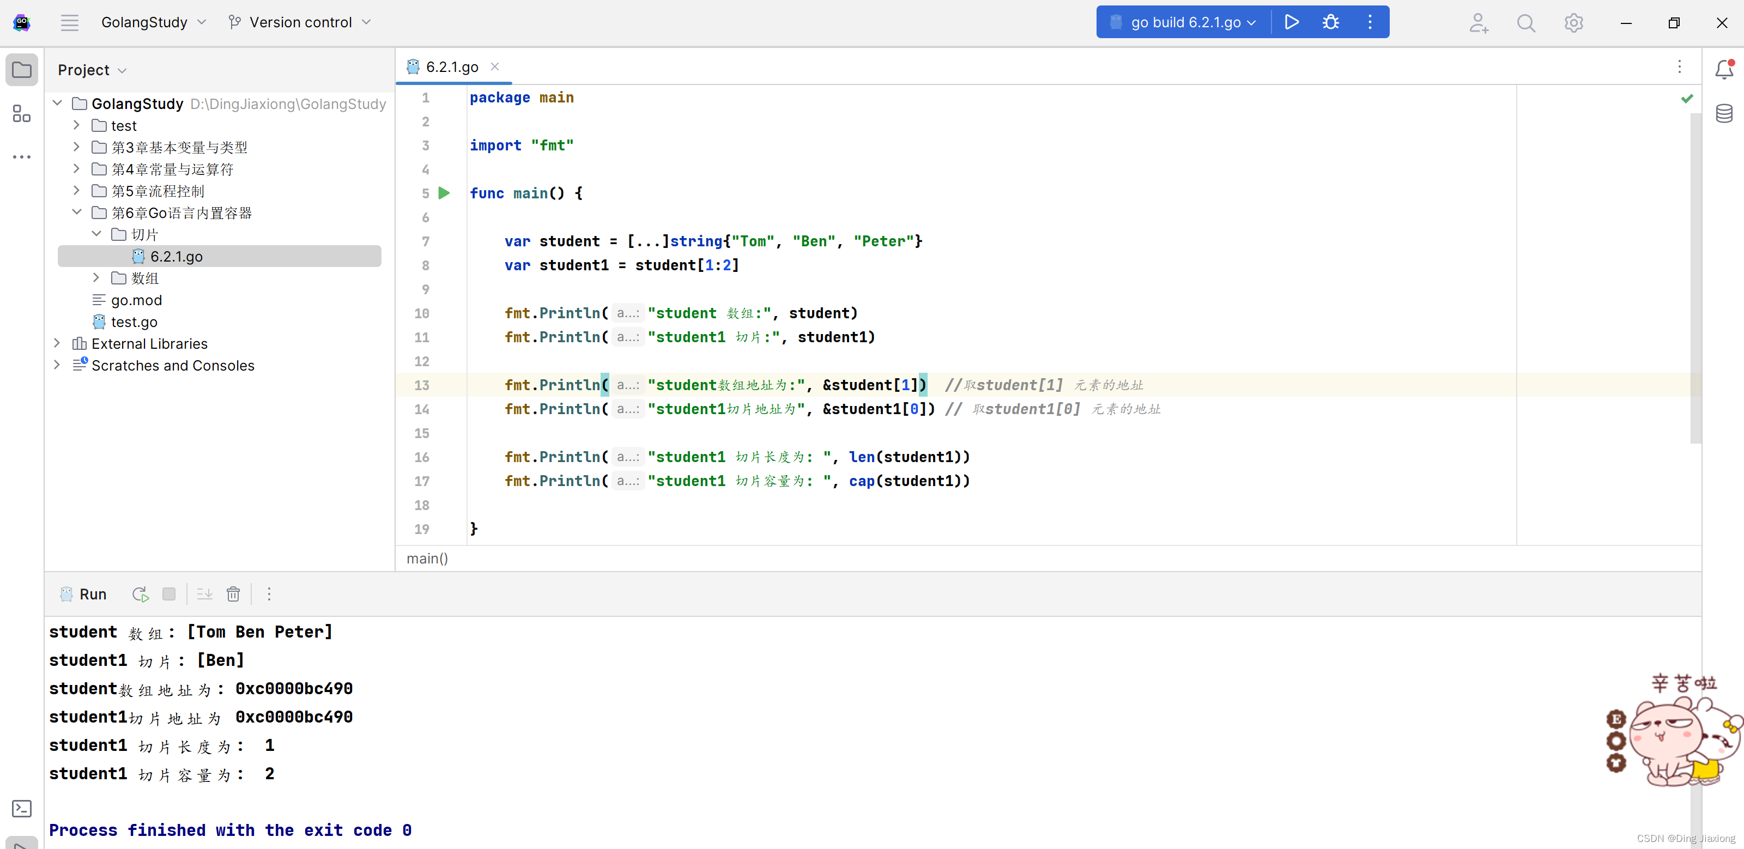Screen dimensions: 1744x849
Task: Run go build 6.2.1.go with play button
Action: (1291, 22)
